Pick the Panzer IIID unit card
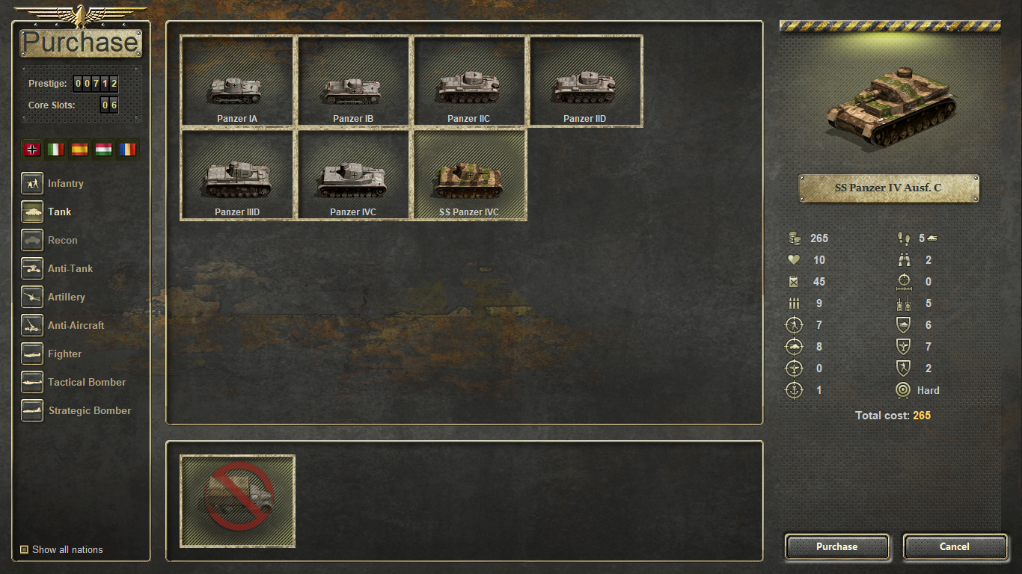 (238, 174)
